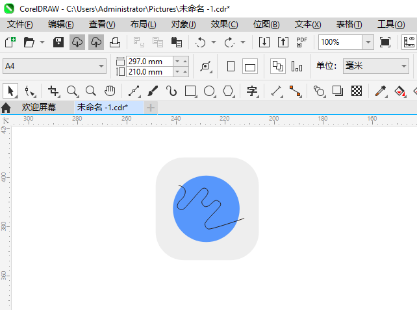Open the 编辑(E) menu
Viewport: 417px width, 310px height.
click(x=61, y=25)
